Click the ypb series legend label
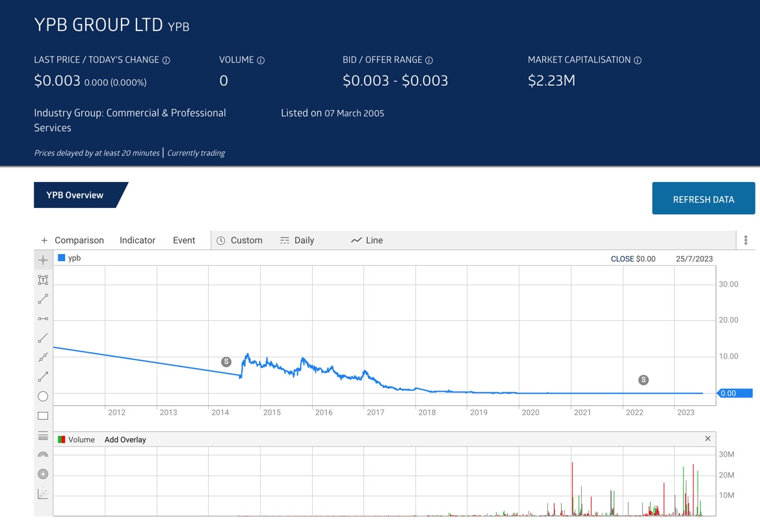The image size is (760, 525). click(75, 258)
